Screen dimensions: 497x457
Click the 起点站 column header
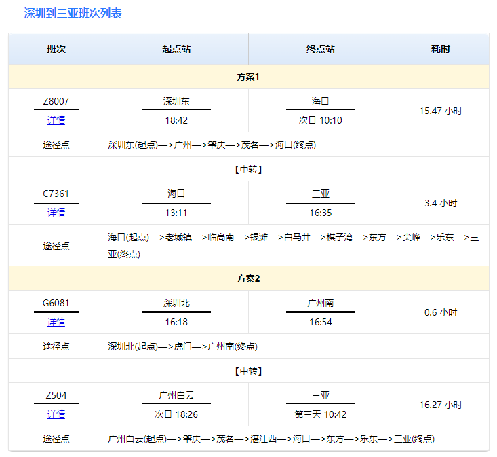pyautogui.click(x=176, y=49)
